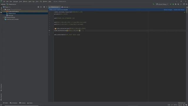Select the CMakeLists.txt editor tab
Image resolution: width=188 pixels, height=106 pixels.
pyautogui.click(x=54, y=7)
